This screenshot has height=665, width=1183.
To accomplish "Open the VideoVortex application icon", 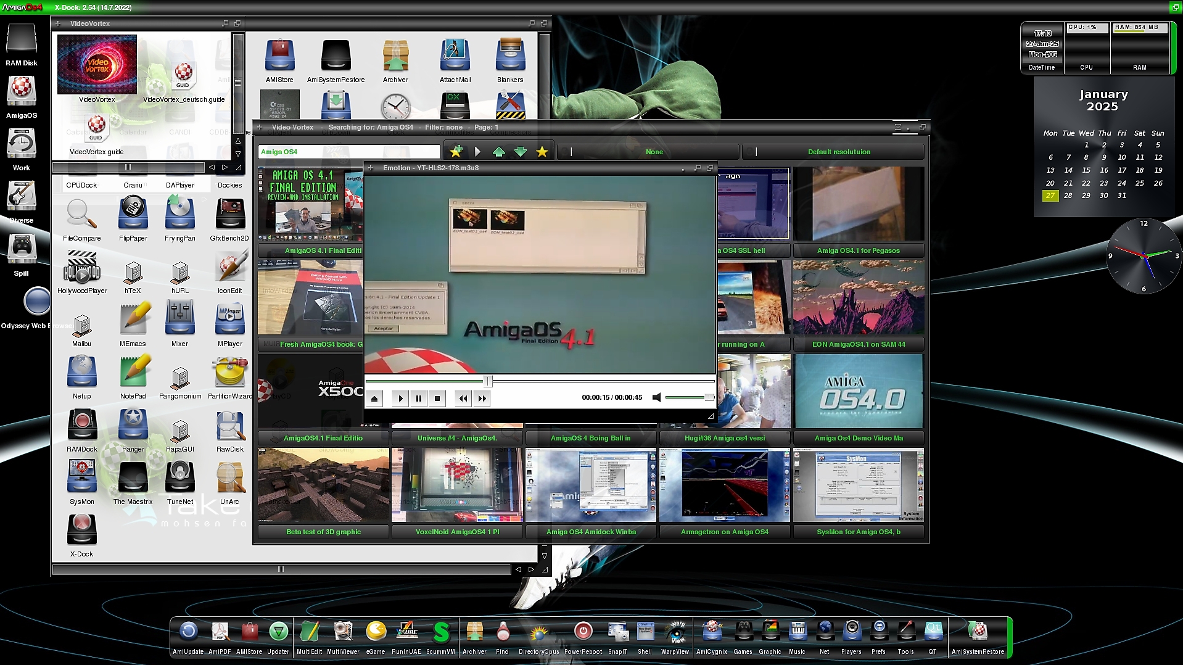I will (97, 64).
